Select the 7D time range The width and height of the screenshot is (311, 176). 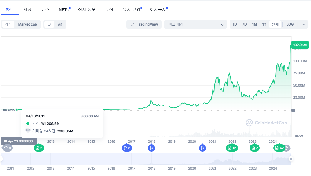(244, 24)
